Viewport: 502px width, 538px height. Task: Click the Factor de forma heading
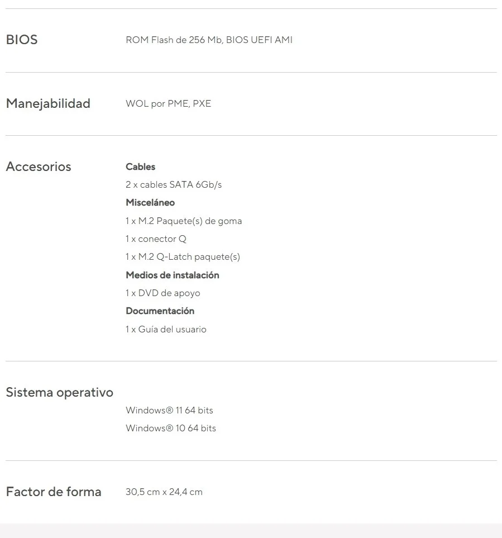(x=54, y=492)
